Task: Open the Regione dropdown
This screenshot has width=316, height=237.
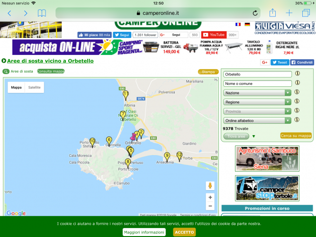Action: (x=257, y=102)
